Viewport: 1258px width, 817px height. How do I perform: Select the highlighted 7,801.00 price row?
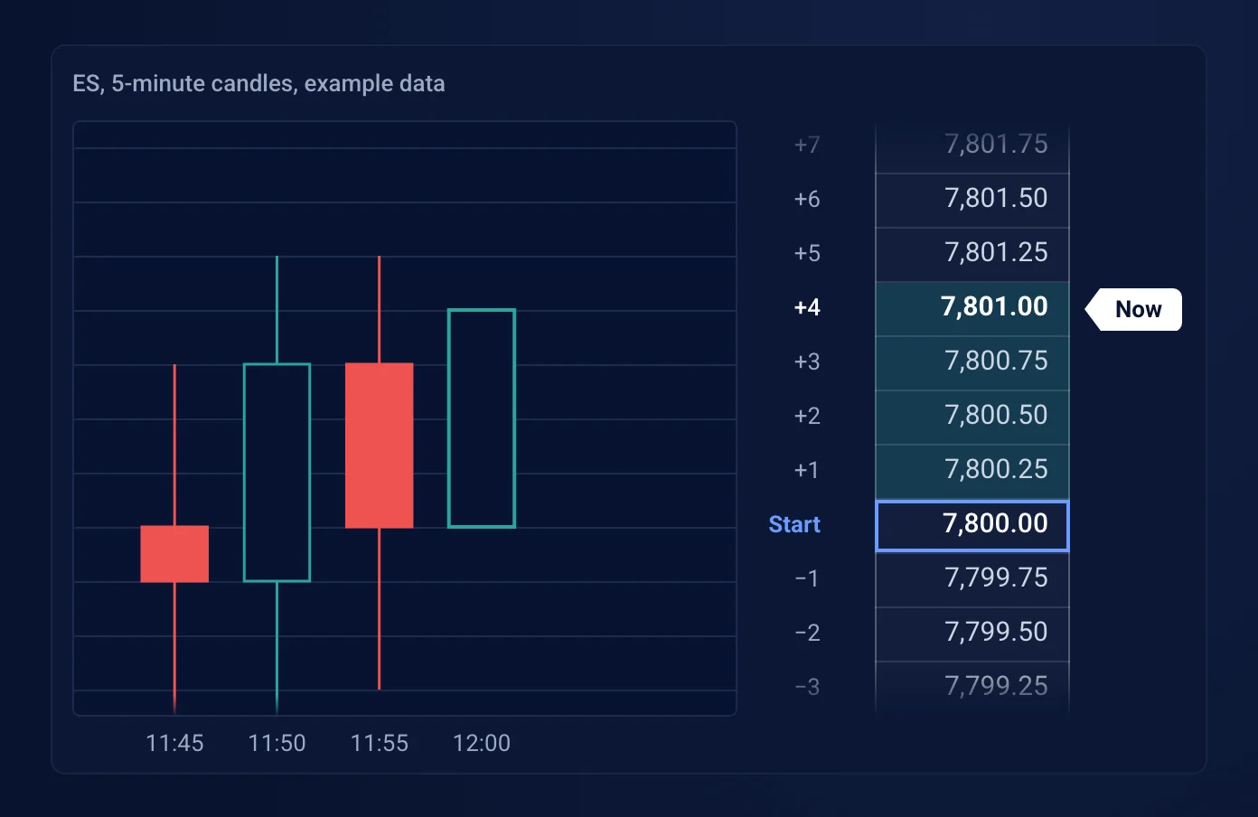coord(972,308)
